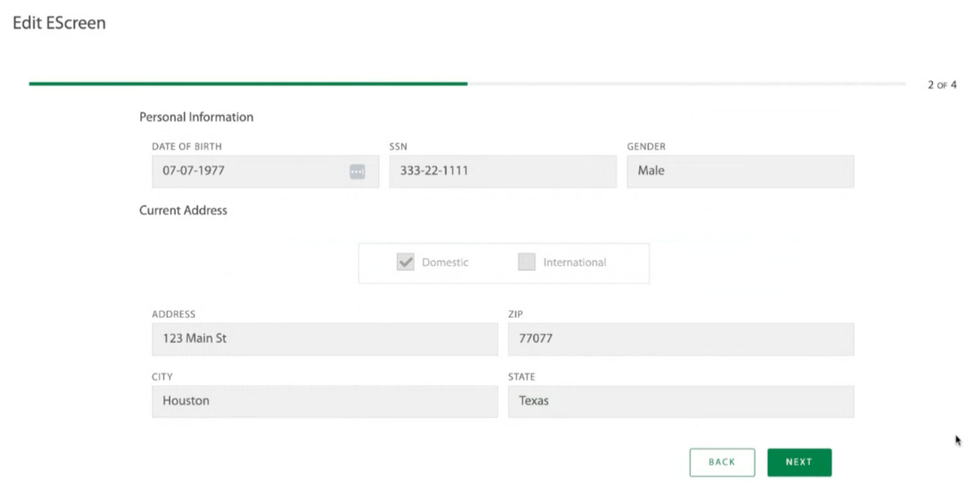
Task: Click the City field containing Houston
Action: point(324,401)
